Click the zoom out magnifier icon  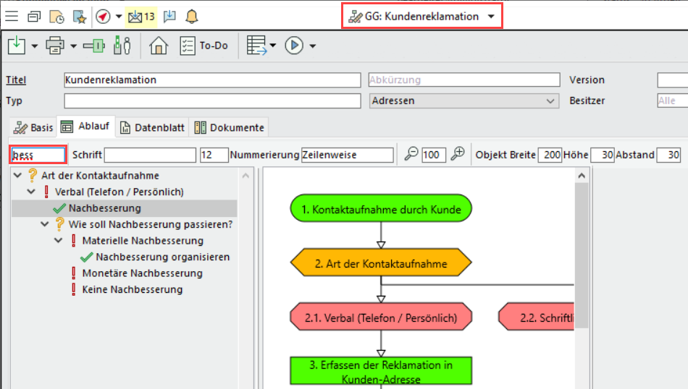[411, 154]
